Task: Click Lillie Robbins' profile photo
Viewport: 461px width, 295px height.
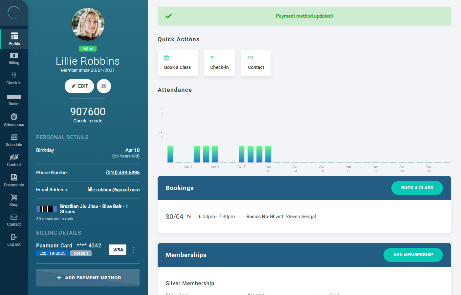Action: point(88,24)
